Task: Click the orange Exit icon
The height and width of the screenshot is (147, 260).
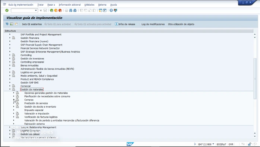Action: coord(56,10)
